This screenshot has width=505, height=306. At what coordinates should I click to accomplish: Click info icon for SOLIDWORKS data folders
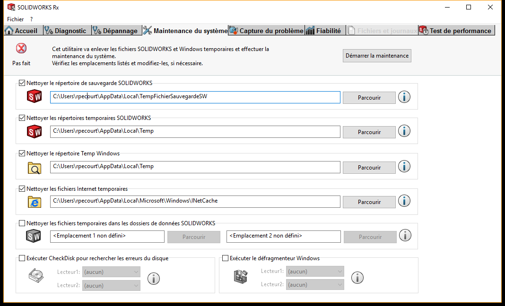(x=405, y=235)
